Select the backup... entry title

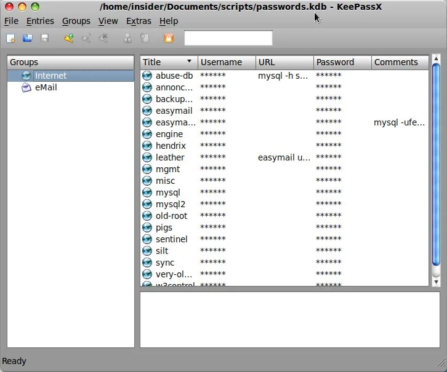(174, 99)
